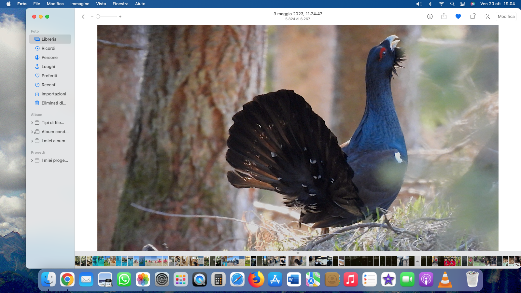Open the Aiuto menu

point(140,4)
